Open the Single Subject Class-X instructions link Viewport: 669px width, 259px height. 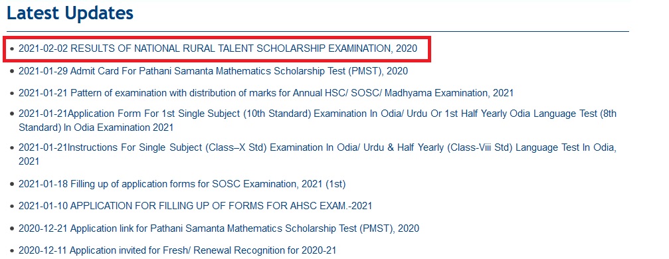coord(318,154)
